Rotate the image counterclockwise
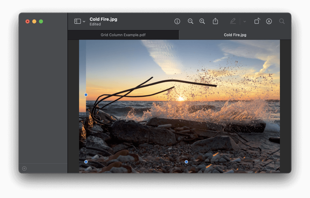This screenshot has width=310, height=198. coord(257,21)
